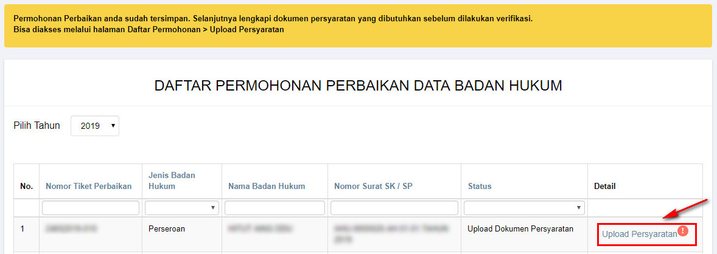Focus the Nomor Tiket Perbaikan filter field
Viewport: 717px width, 254px height.
click(x=91, y=208)
